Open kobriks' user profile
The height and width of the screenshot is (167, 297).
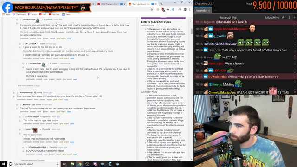[x=26, y=105]
